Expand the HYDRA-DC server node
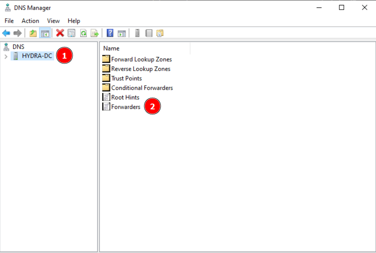 pyautogui.click(x=6, y=56)
